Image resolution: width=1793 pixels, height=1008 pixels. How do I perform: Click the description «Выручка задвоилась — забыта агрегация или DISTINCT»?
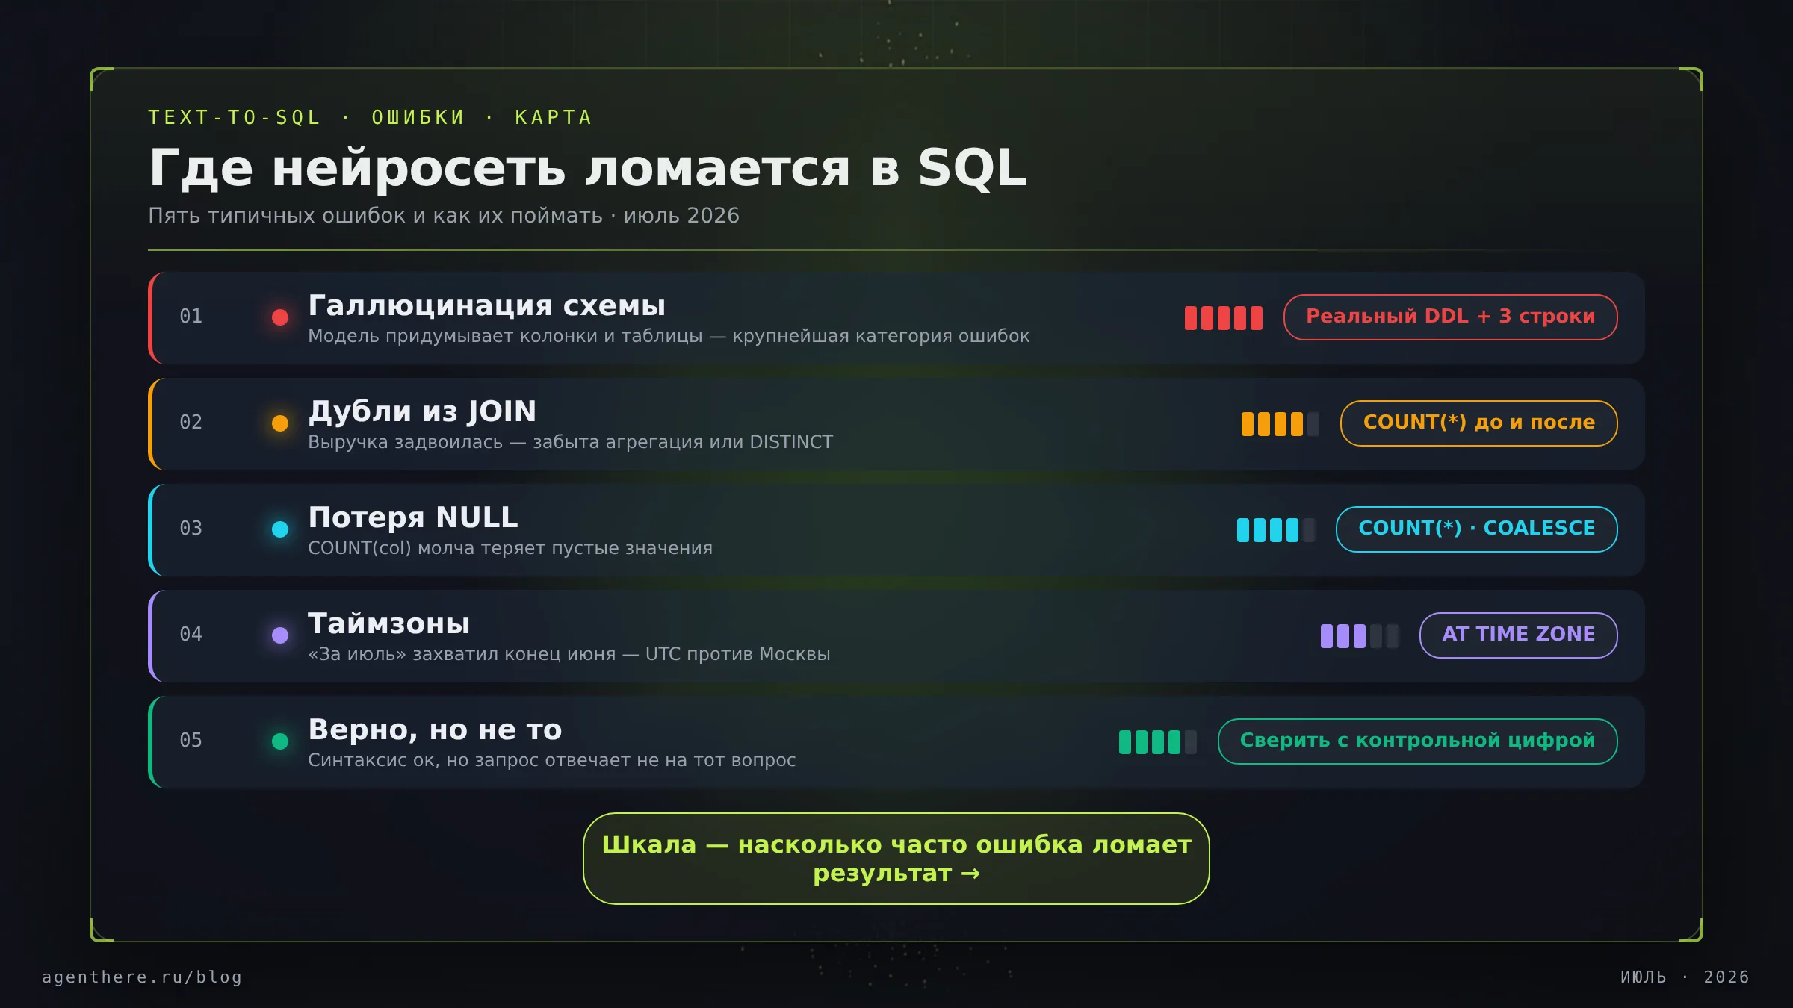570,442
